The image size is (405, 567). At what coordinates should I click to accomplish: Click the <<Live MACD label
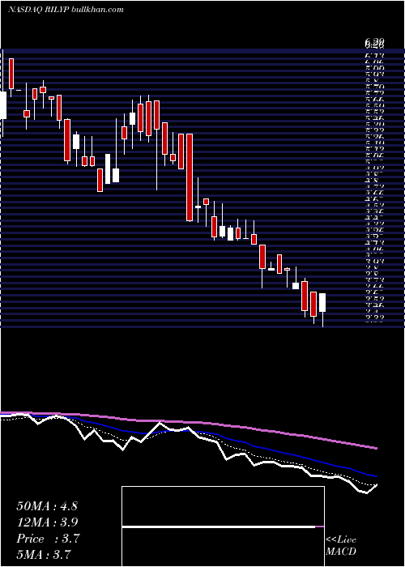[x=341, y=546]
